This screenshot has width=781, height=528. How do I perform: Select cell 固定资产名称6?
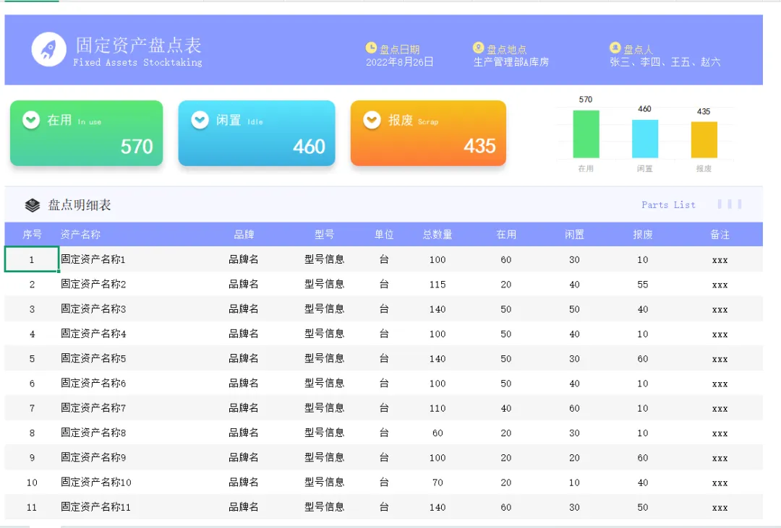pyautogui.click(x=93, y=384)
